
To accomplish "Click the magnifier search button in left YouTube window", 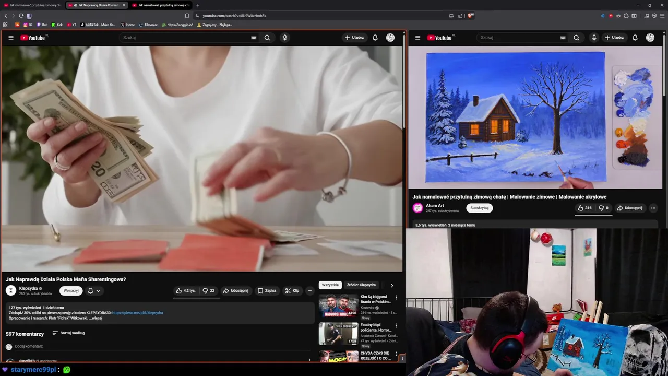I will point(267,38).
